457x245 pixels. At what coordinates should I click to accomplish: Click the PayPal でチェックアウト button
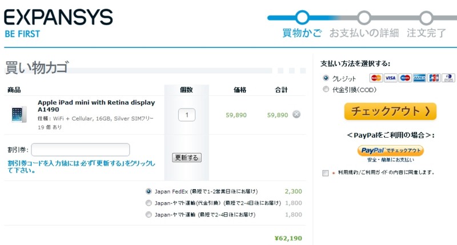click(x=391, y=151)
